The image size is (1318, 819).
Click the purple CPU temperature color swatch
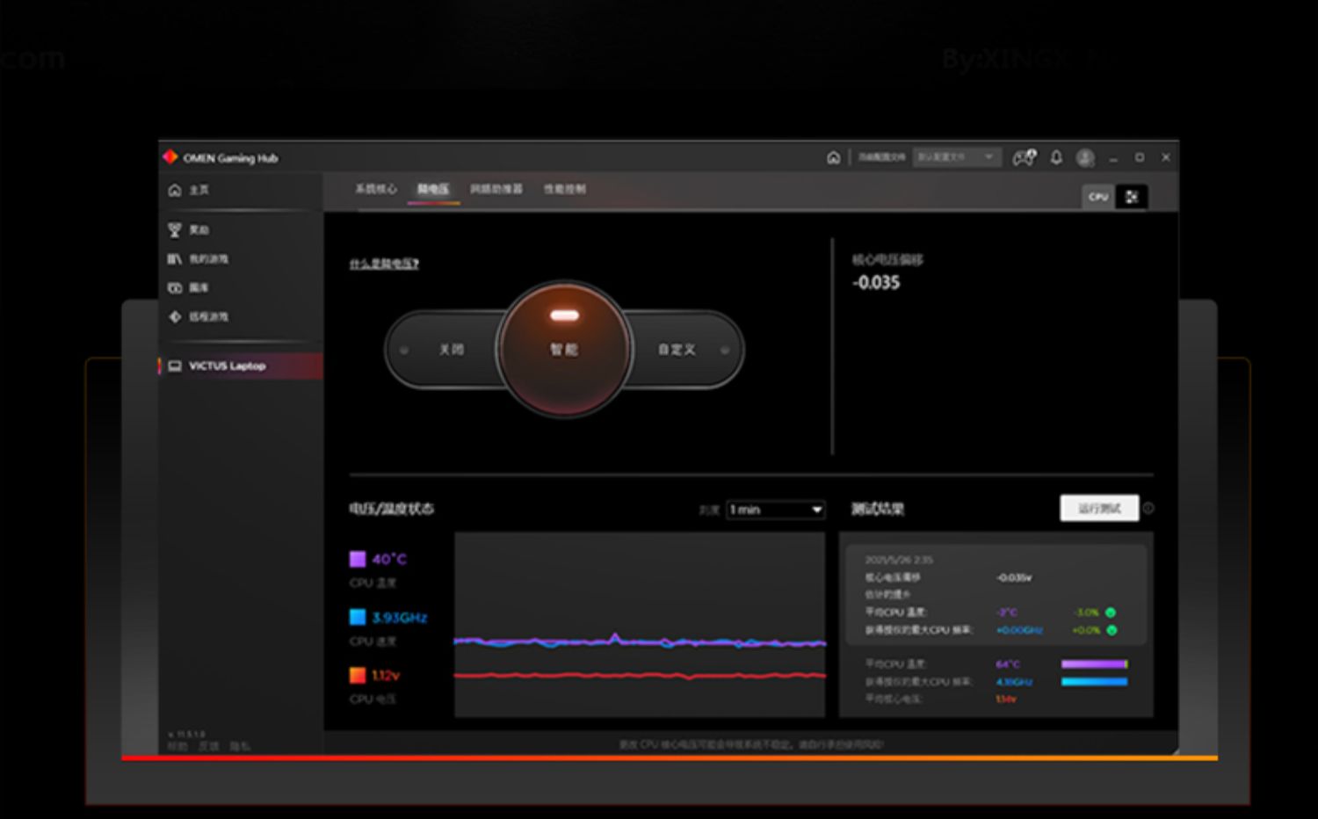(x=358, y=559)
